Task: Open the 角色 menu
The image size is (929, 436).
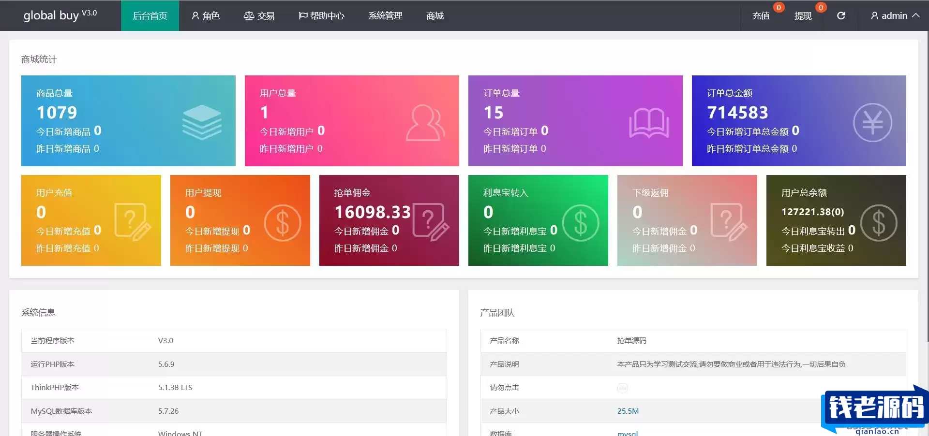Action: click(x=206, y=15)
